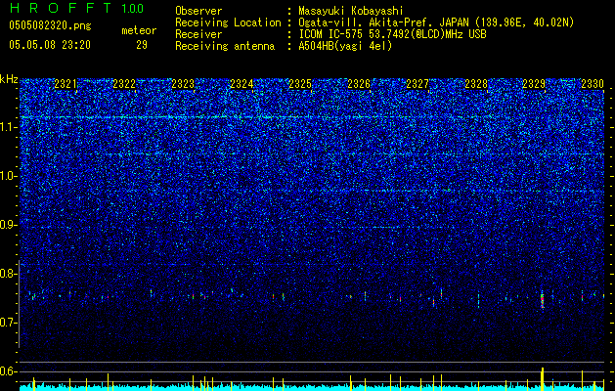
Task: Select the filename 0505082320.png
Action: (x=50, y=25)
